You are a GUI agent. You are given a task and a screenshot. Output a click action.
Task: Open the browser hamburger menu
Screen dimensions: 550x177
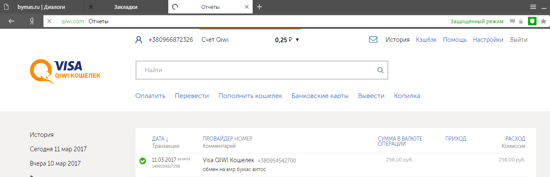[533, 7]
